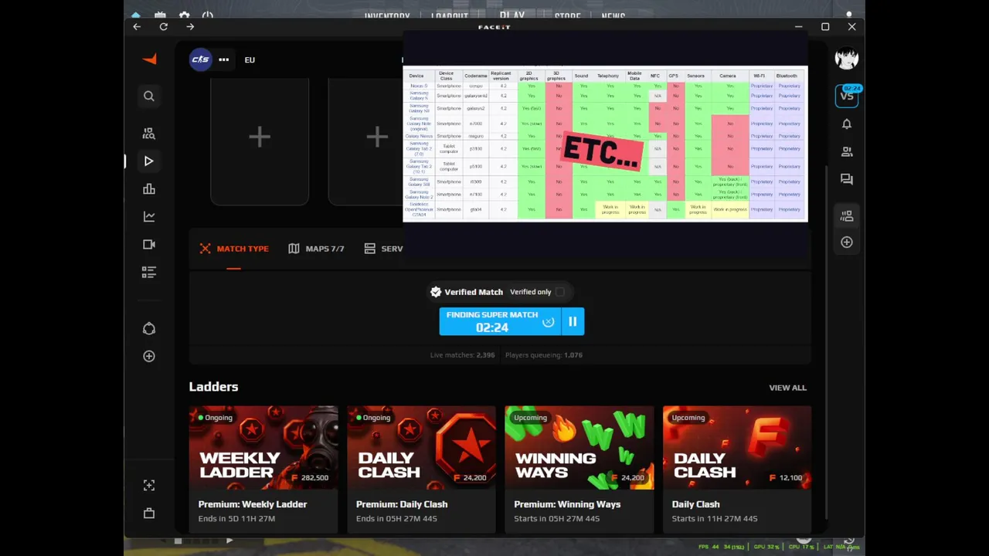Enable the Verified only checkbox
989x556 pixels.
(560, 292)
